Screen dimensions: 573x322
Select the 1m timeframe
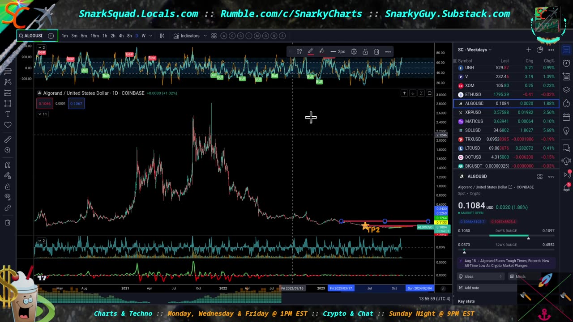tap(65, 36)
